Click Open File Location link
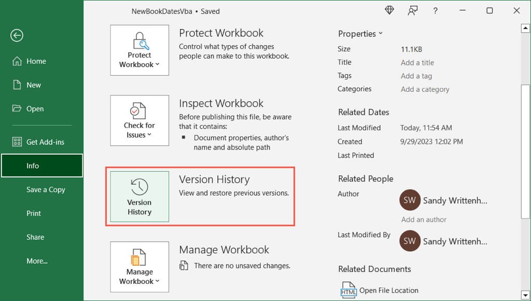This screenshot has height=301, width=531. (388, 290)
